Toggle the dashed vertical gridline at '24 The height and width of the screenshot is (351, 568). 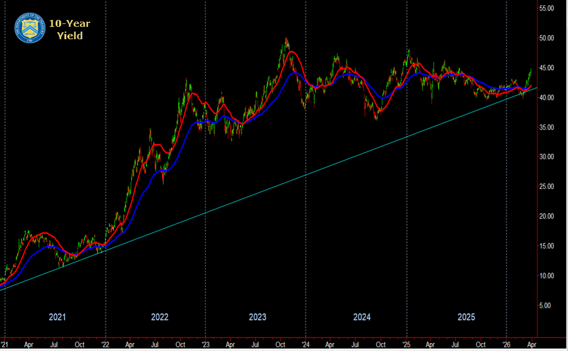[x=305, y=175]
